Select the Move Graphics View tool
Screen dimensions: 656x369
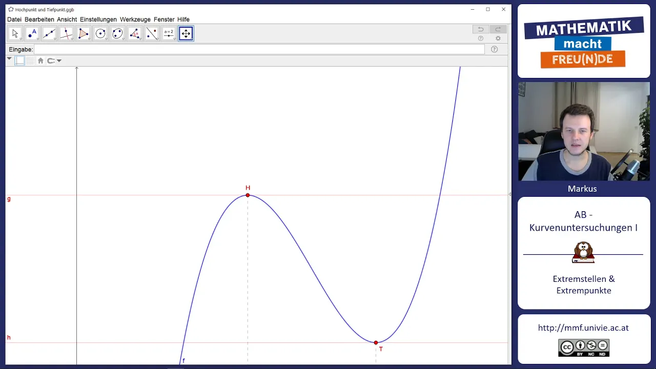tap(186, 34)
